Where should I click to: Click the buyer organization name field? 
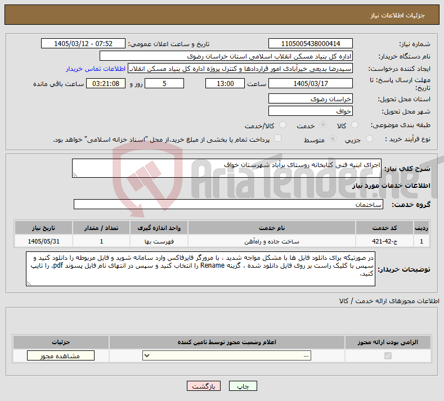(x=226, y=56)
